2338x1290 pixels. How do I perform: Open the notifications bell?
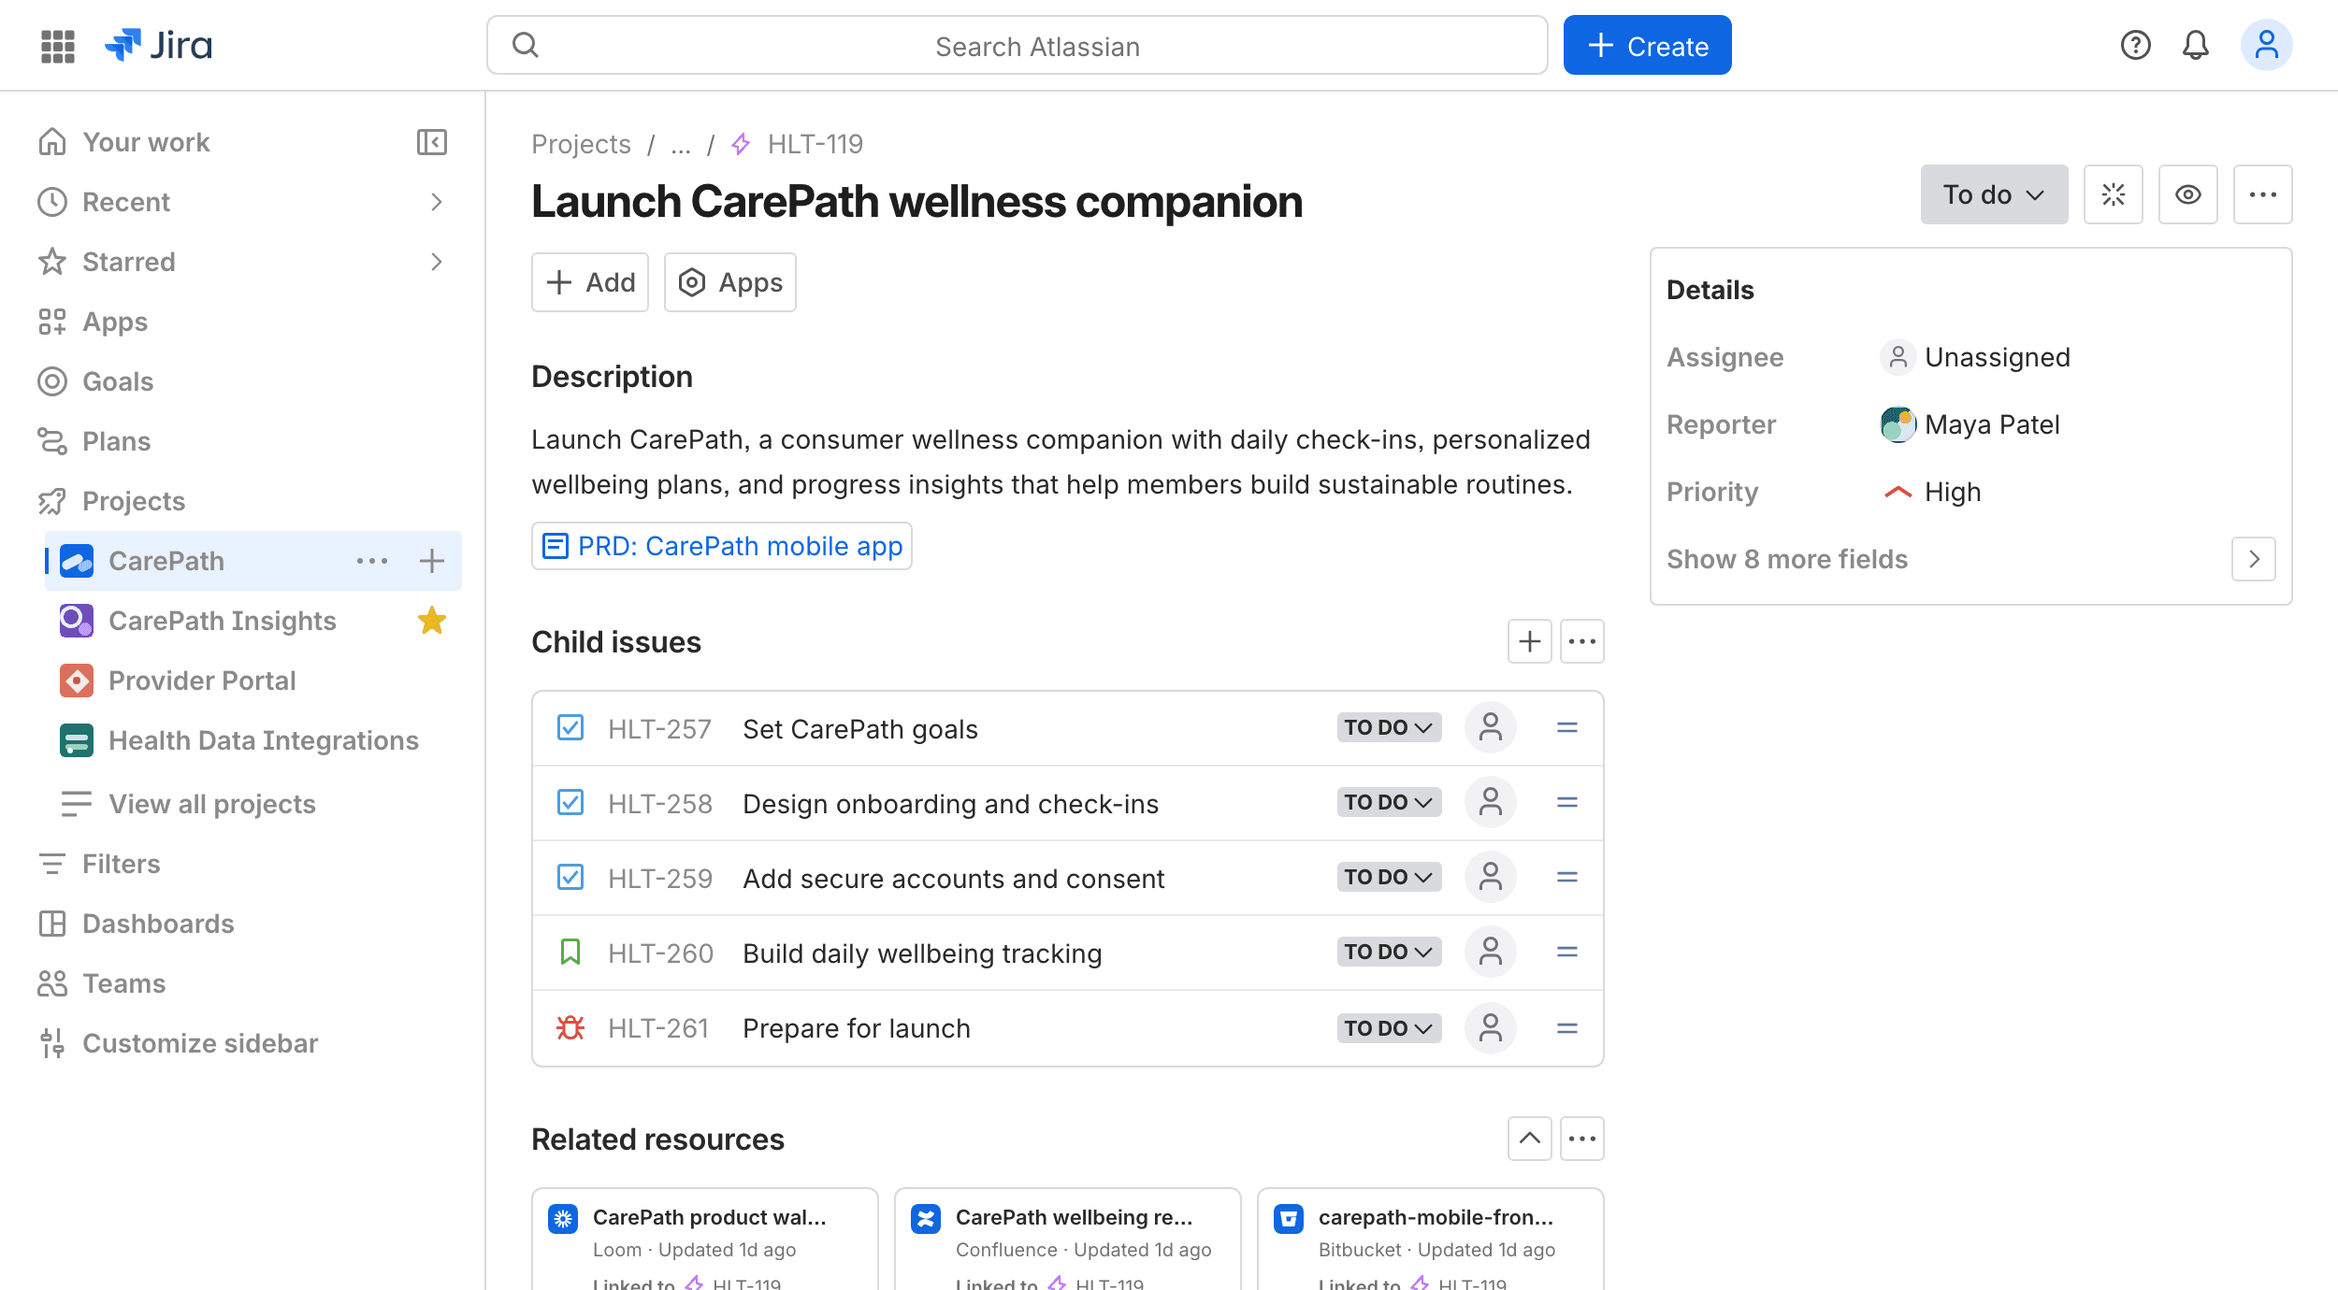[2195, 45]
